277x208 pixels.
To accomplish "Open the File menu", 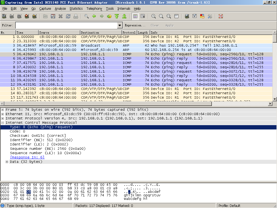I will pos(5,8).
